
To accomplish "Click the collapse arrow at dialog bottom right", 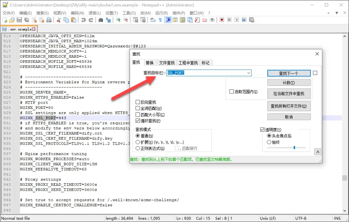I will tap(318, 152).
